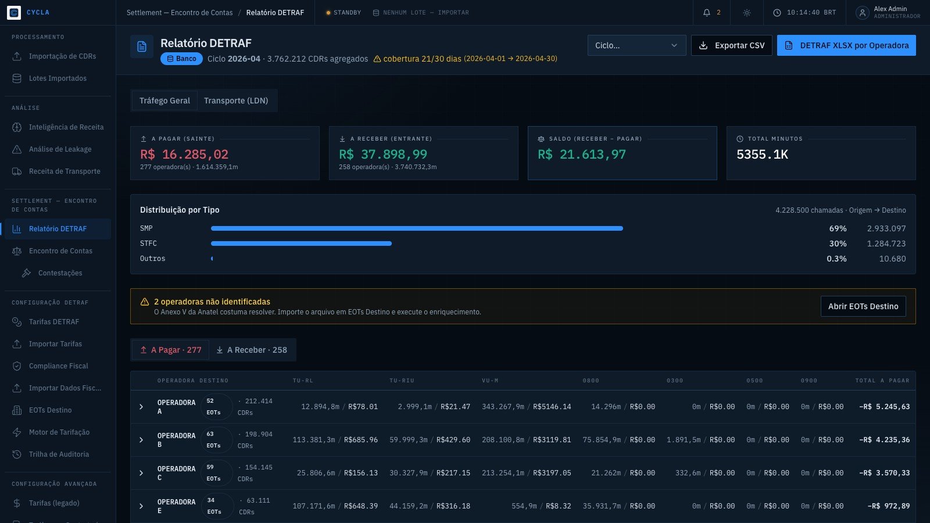
Task: Open Importação de CDRs upload icon
Action: point(17,56)
